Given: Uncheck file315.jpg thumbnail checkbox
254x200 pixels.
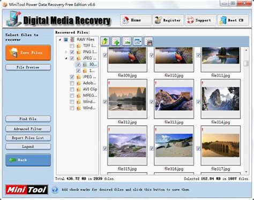Looking at the screenshot, I should click(105, 148).
